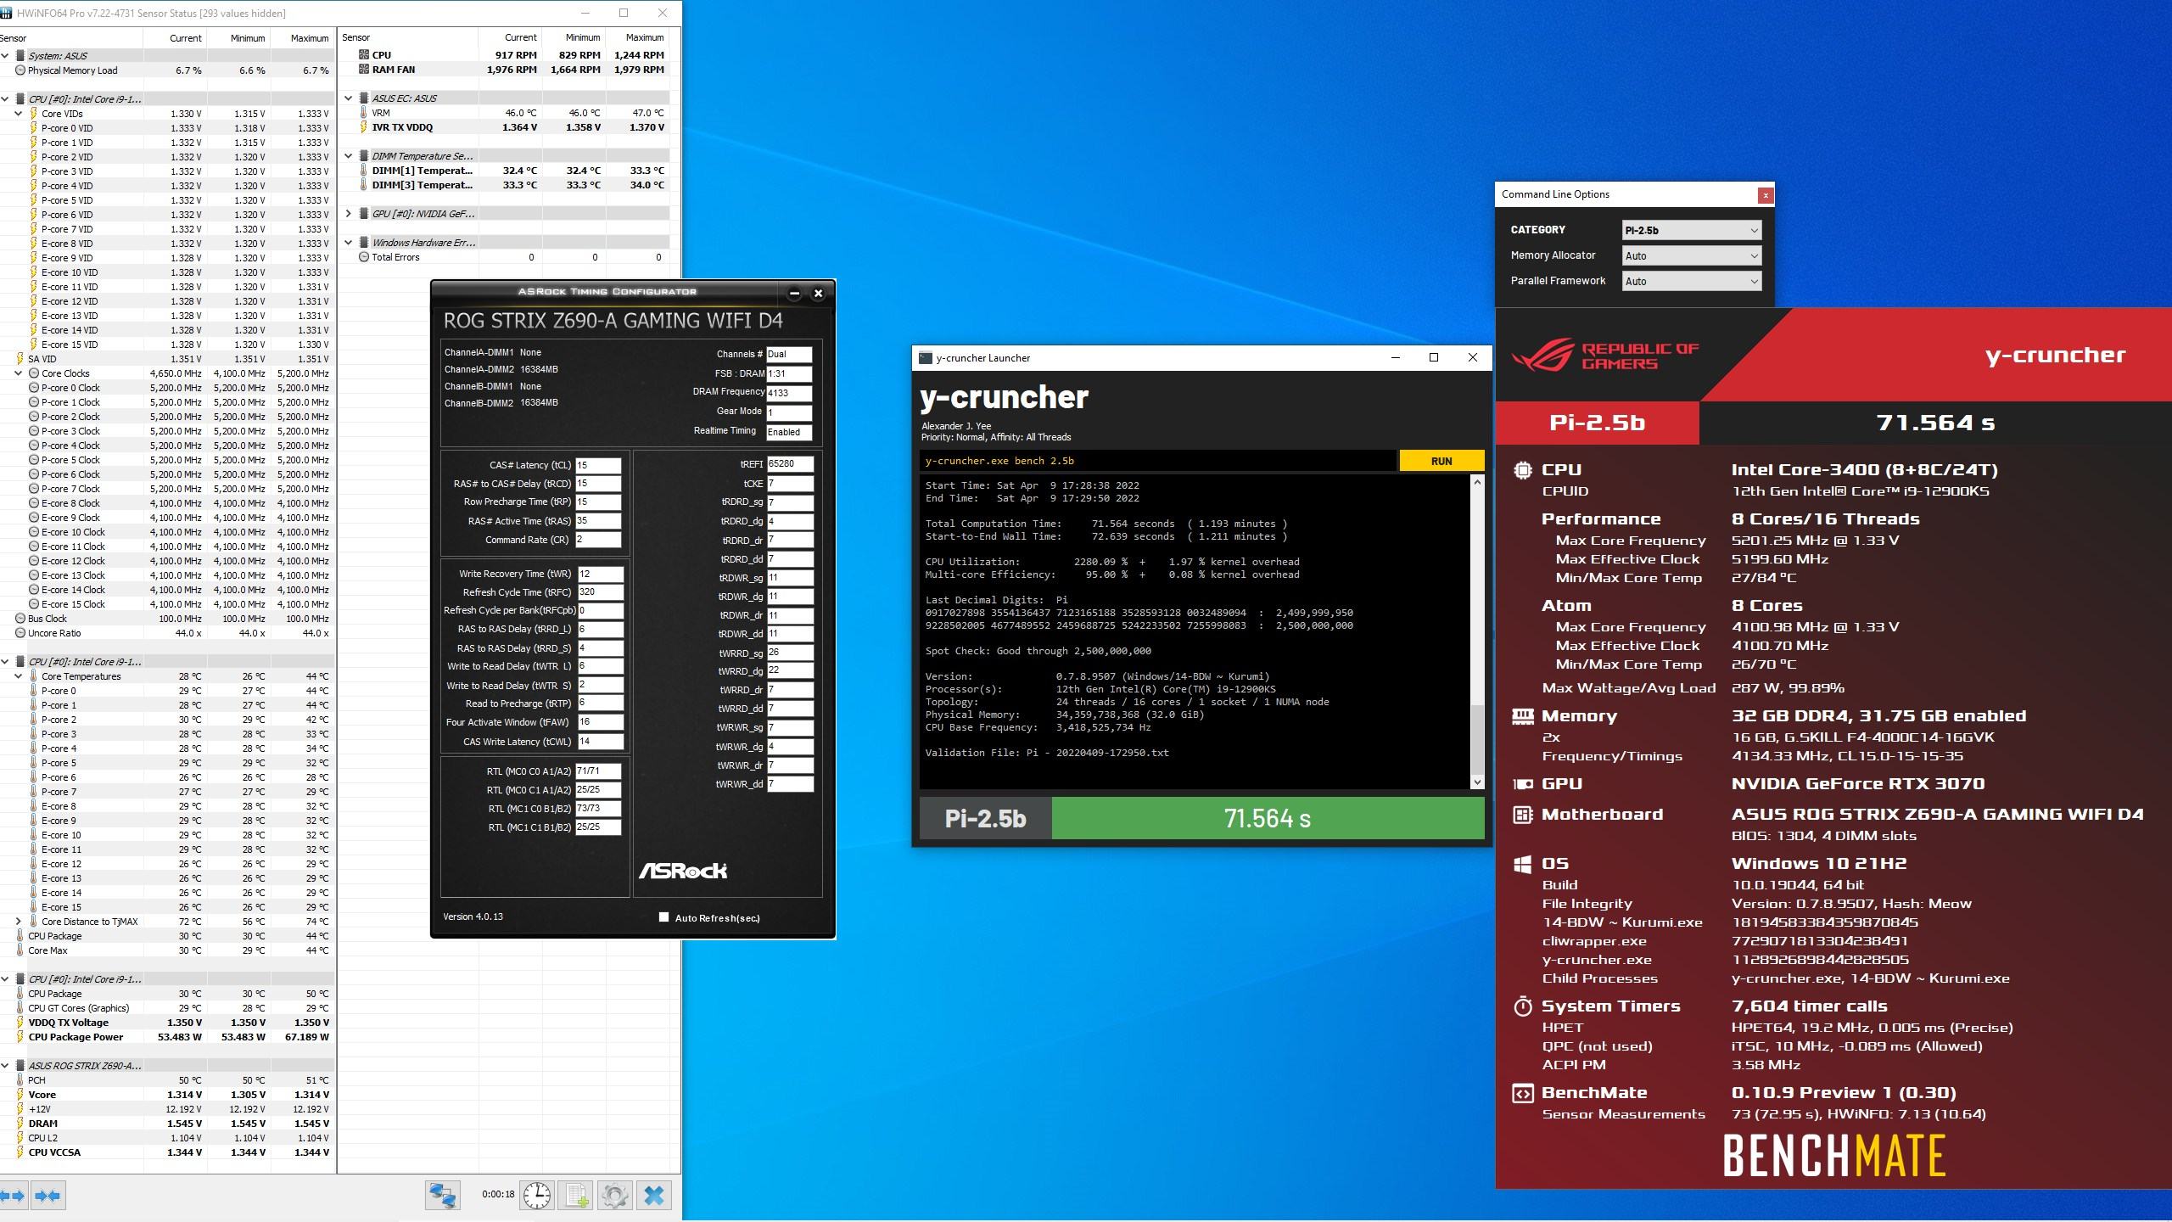Click the red Pi-2.5b header in BenchMate
The height and width of the screenshot is (1222, 2172).
click(x=1598, y=423)
